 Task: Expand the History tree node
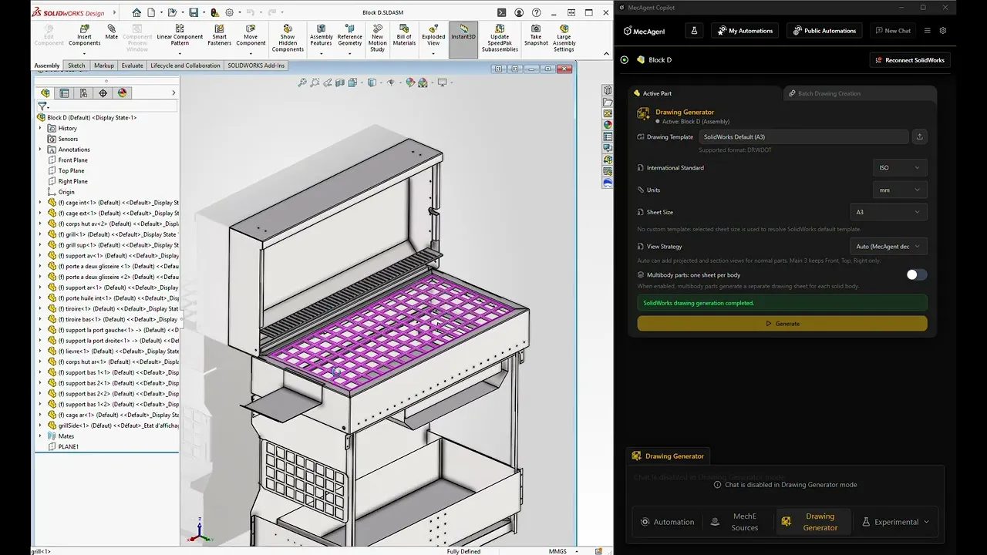tap(41, 128)
